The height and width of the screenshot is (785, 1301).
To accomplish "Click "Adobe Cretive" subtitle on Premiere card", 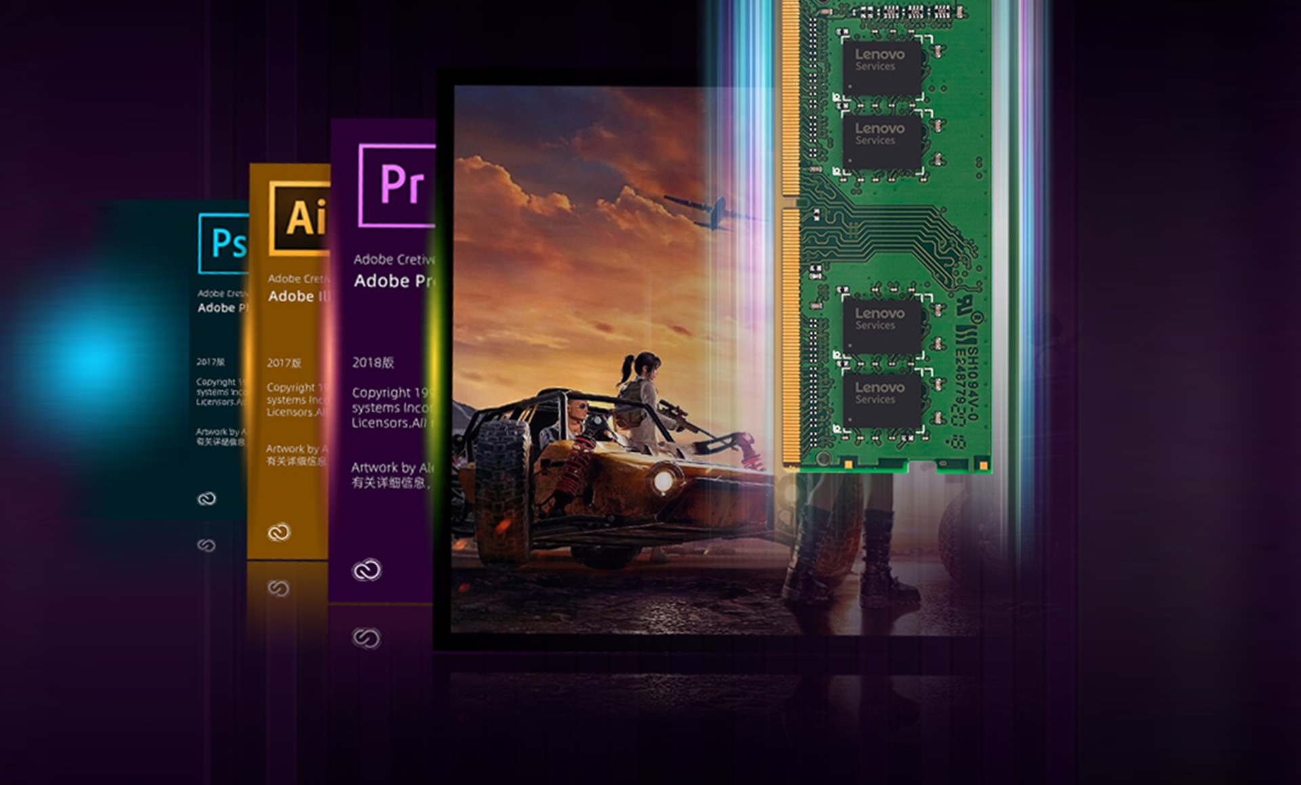I will click(394, 259).
